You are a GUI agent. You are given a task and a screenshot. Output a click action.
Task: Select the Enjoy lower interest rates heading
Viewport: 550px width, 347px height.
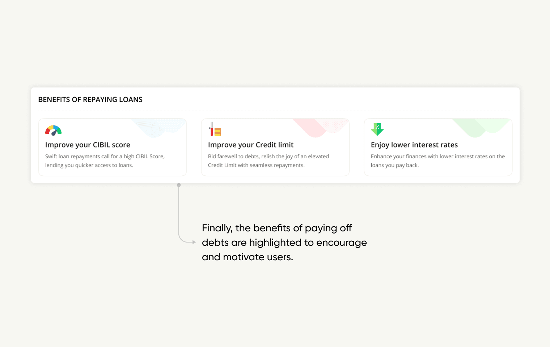(x=414, y=145)
